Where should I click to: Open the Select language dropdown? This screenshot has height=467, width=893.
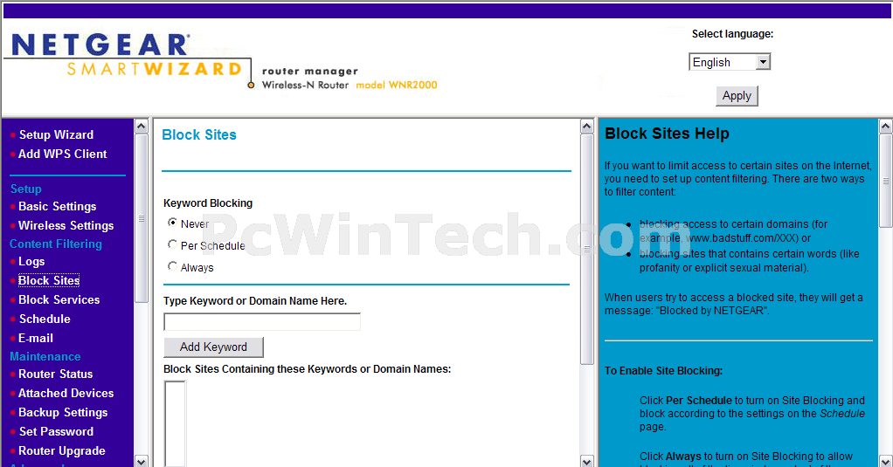[x=730, y=62]
